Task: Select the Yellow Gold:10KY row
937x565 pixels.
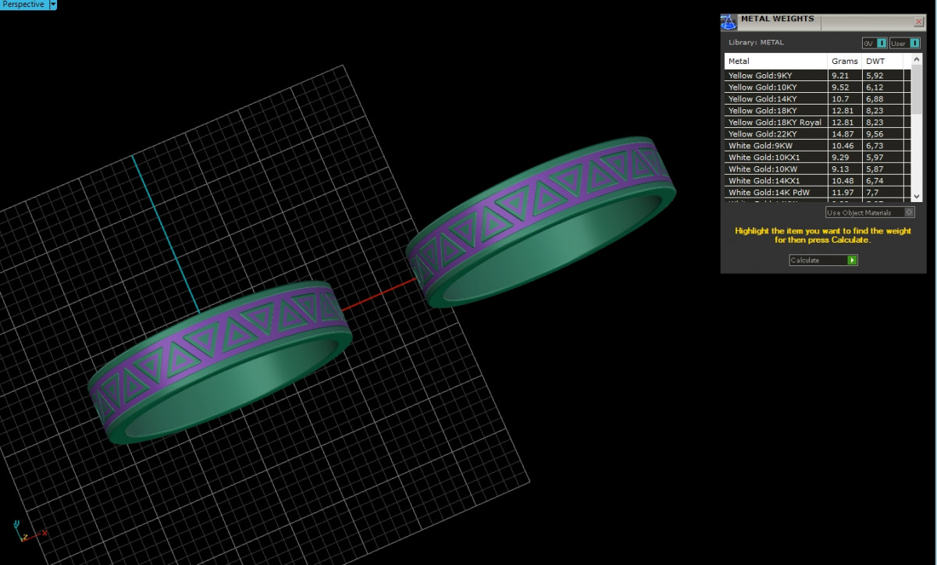Action: 818,87
